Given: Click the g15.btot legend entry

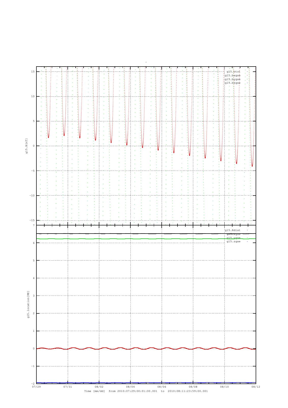Looking at the screenshot, I should pos(234,72).
